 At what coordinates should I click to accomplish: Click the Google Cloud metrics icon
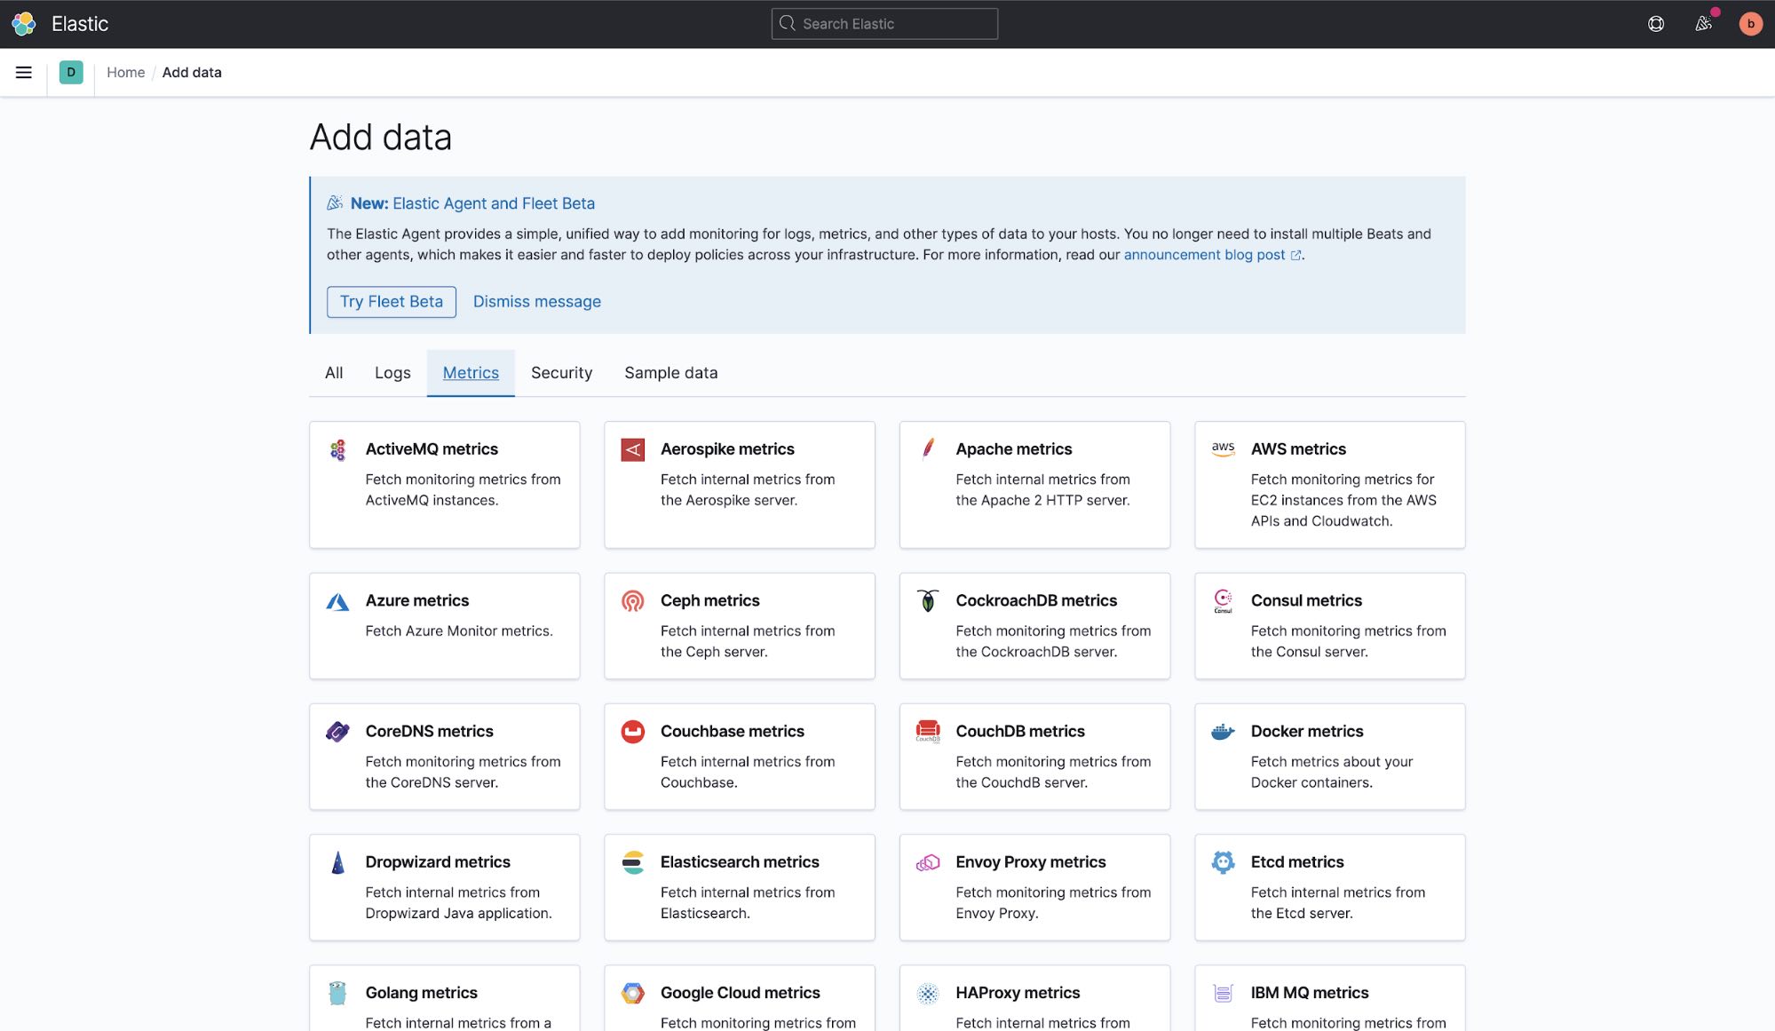click(x=632, y=993)
